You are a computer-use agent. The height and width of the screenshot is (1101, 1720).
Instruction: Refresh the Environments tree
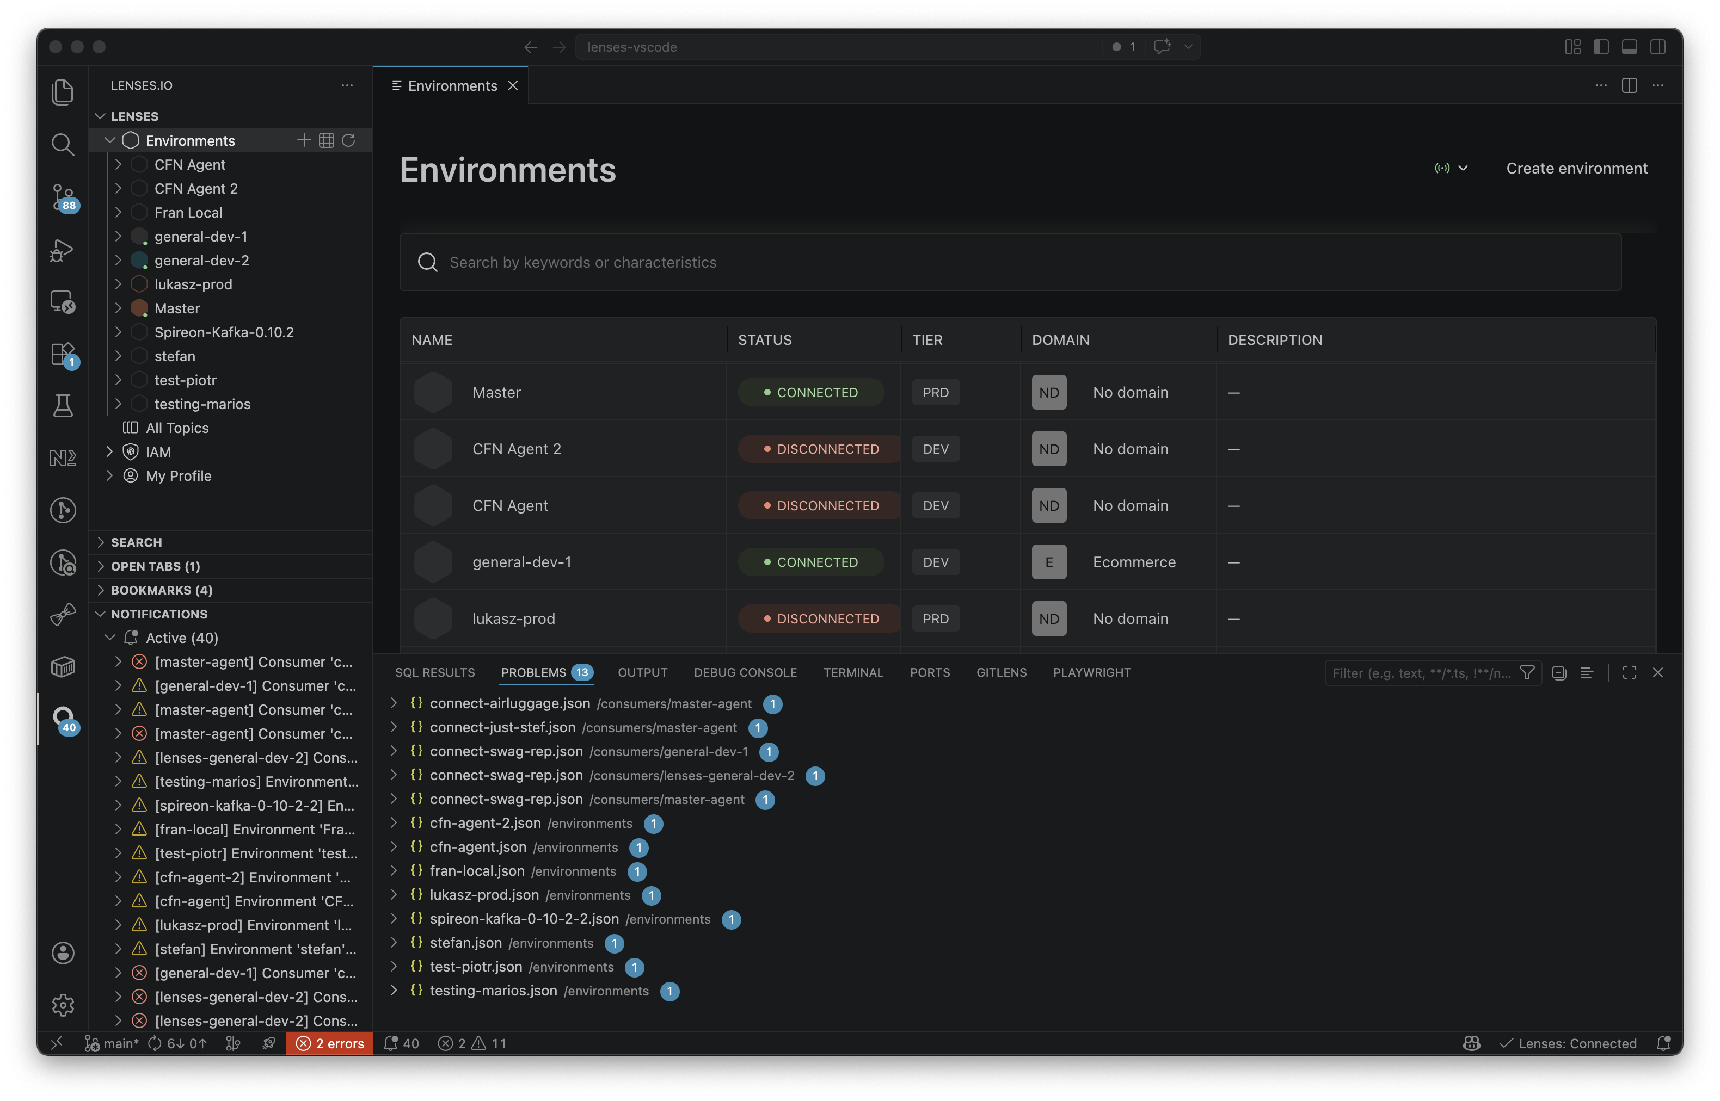click(348, 140)
